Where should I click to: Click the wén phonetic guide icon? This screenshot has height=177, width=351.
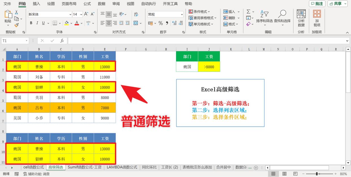pyautogui.click(x=88, y=23)
